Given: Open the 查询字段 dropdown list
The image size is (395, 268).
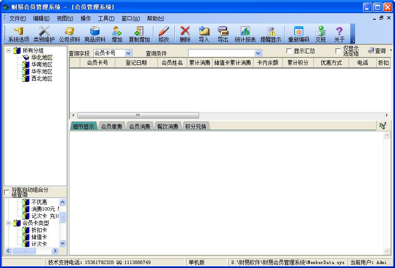Looking at the screenshot, I should click(128, 52).
